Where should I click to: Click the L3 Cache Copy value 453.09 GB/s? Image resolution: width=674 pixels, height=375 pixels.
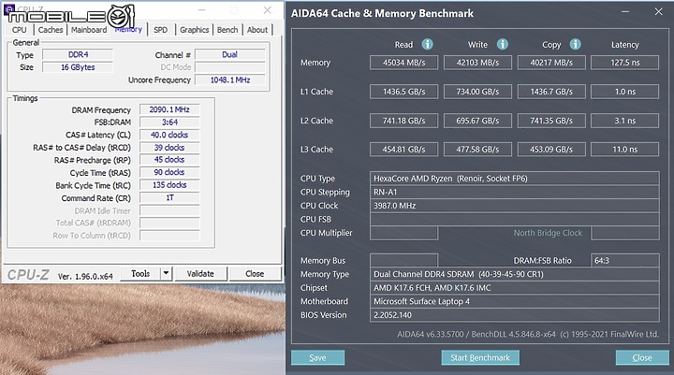point(551,150)
